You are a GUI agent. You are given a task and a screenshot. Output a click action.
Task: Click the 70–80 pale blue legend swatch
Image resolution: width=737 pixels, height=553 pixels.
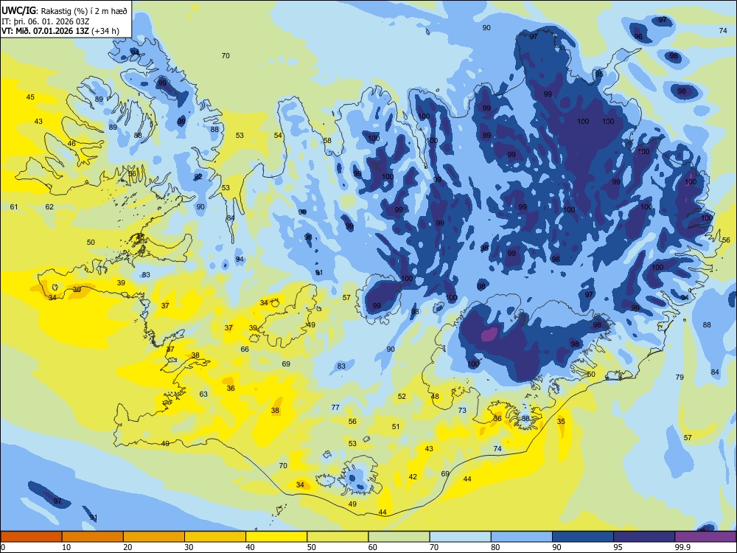click(460, 537)
